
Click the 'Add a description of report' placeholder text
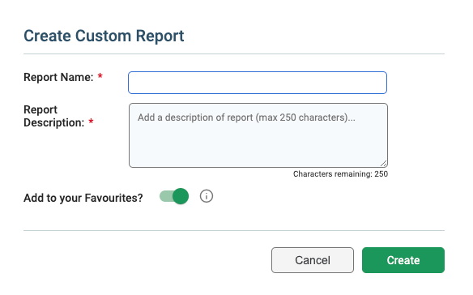click(x=246, y=118)
